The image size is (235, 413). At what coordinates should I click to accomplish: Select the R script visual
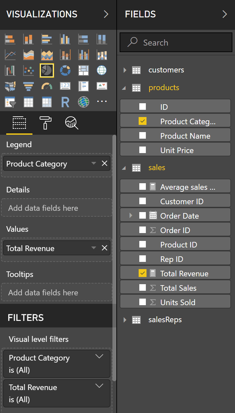point(65,102)
